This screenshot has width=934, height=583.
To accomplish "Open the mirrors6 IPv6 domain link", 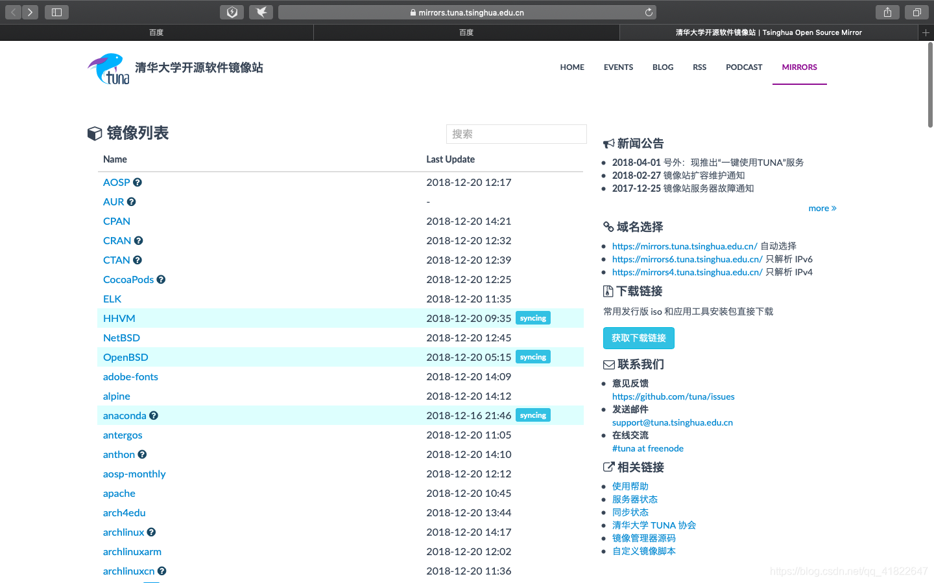I will (x=688, y=259).
